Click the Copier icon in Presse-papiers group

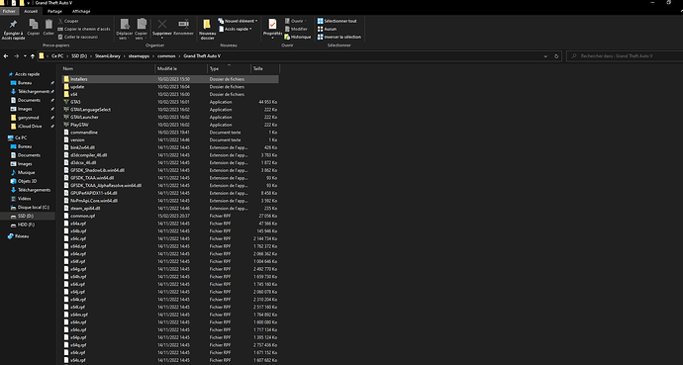point(34,24)
